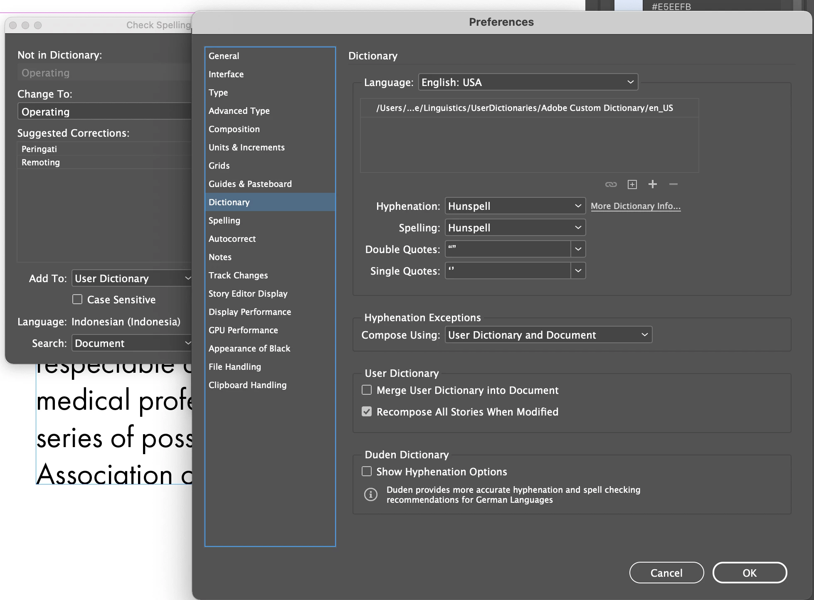Click the Add User Dictionary plus icon

pos(653,184)
